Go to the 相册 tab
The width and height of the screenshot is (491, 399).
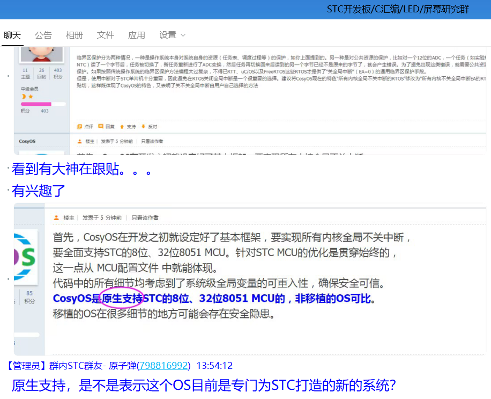(74, 35)
